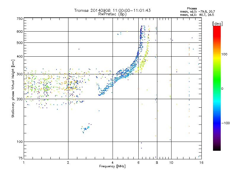
Task: Click the x-axis tick label '16'
Action: coord(201,163)
